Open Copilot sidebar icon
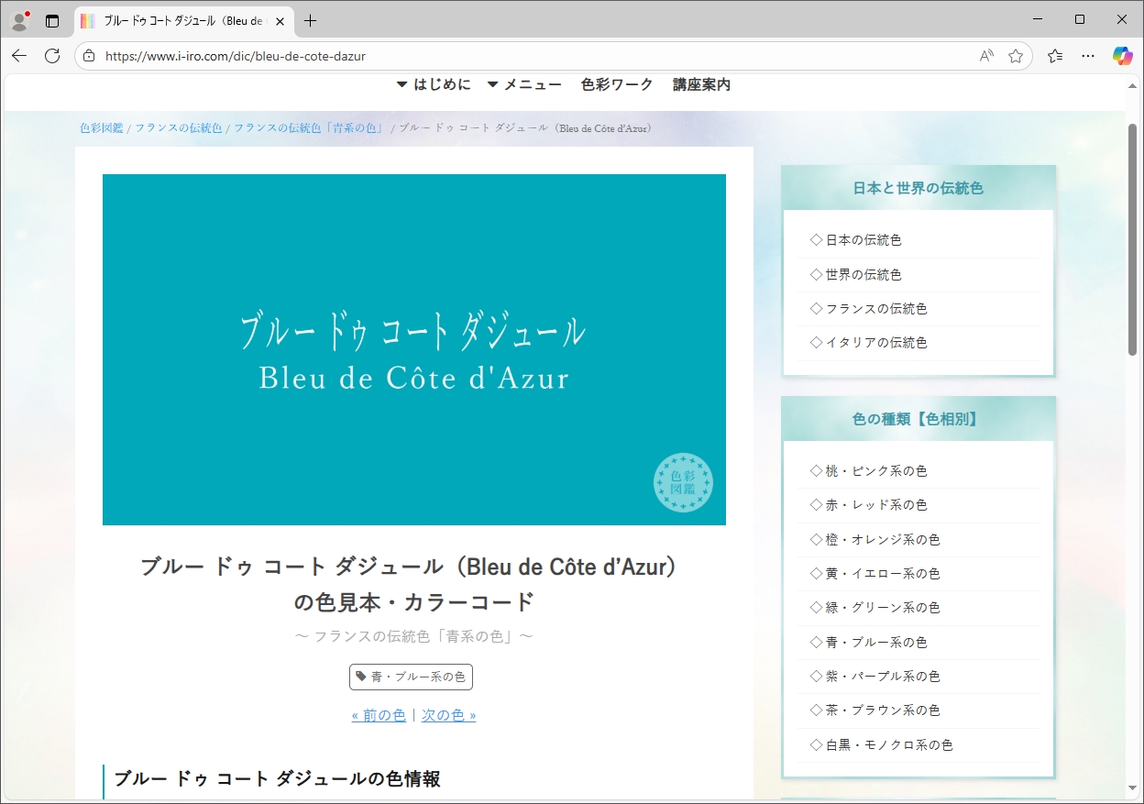Screen dimensions: 1144x804 [1122, 56]
